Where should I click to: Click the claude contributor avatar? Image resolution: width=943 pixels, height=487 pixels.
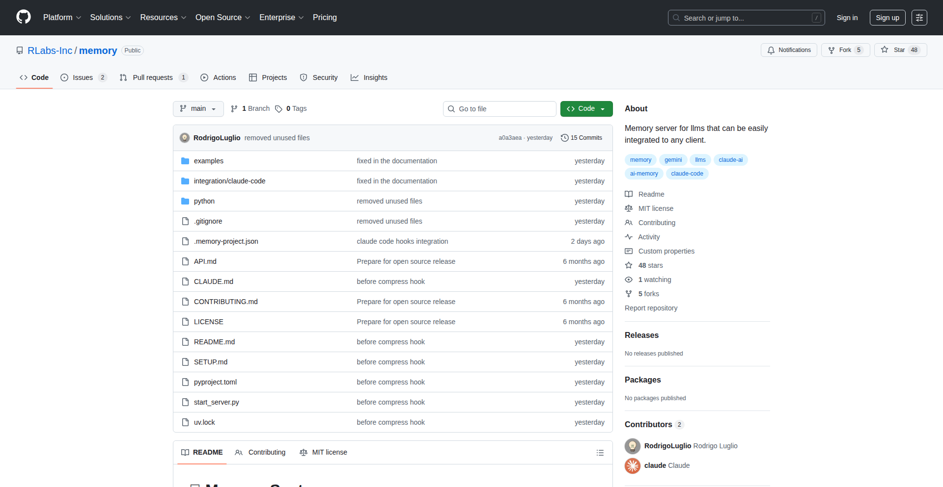point(633,465)
